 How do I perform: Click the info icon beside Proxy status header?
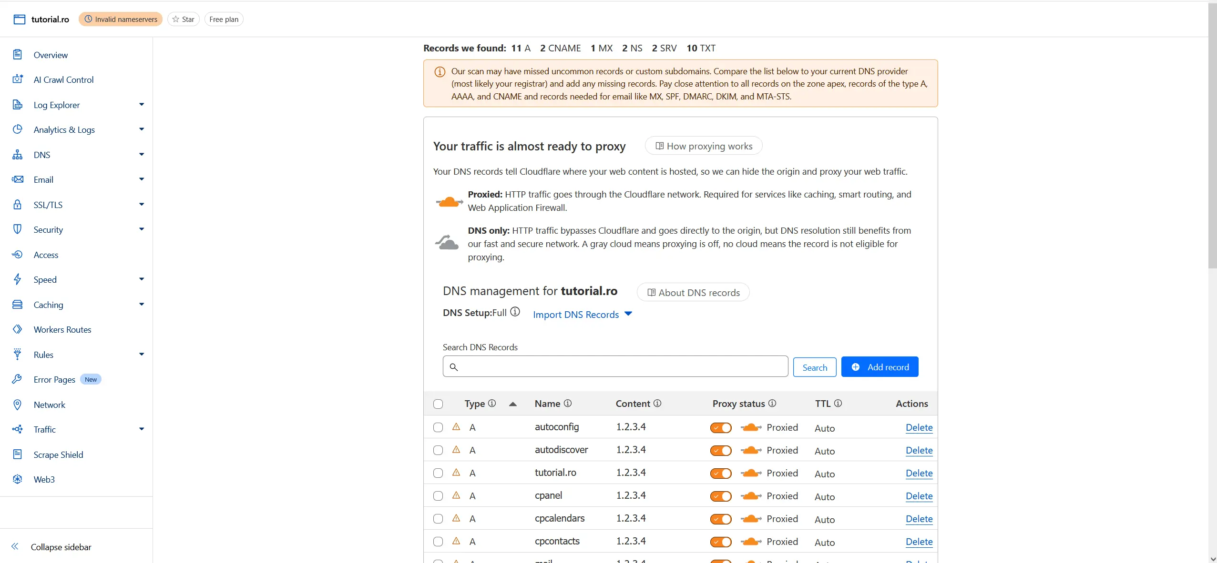(x=772, y=403)
